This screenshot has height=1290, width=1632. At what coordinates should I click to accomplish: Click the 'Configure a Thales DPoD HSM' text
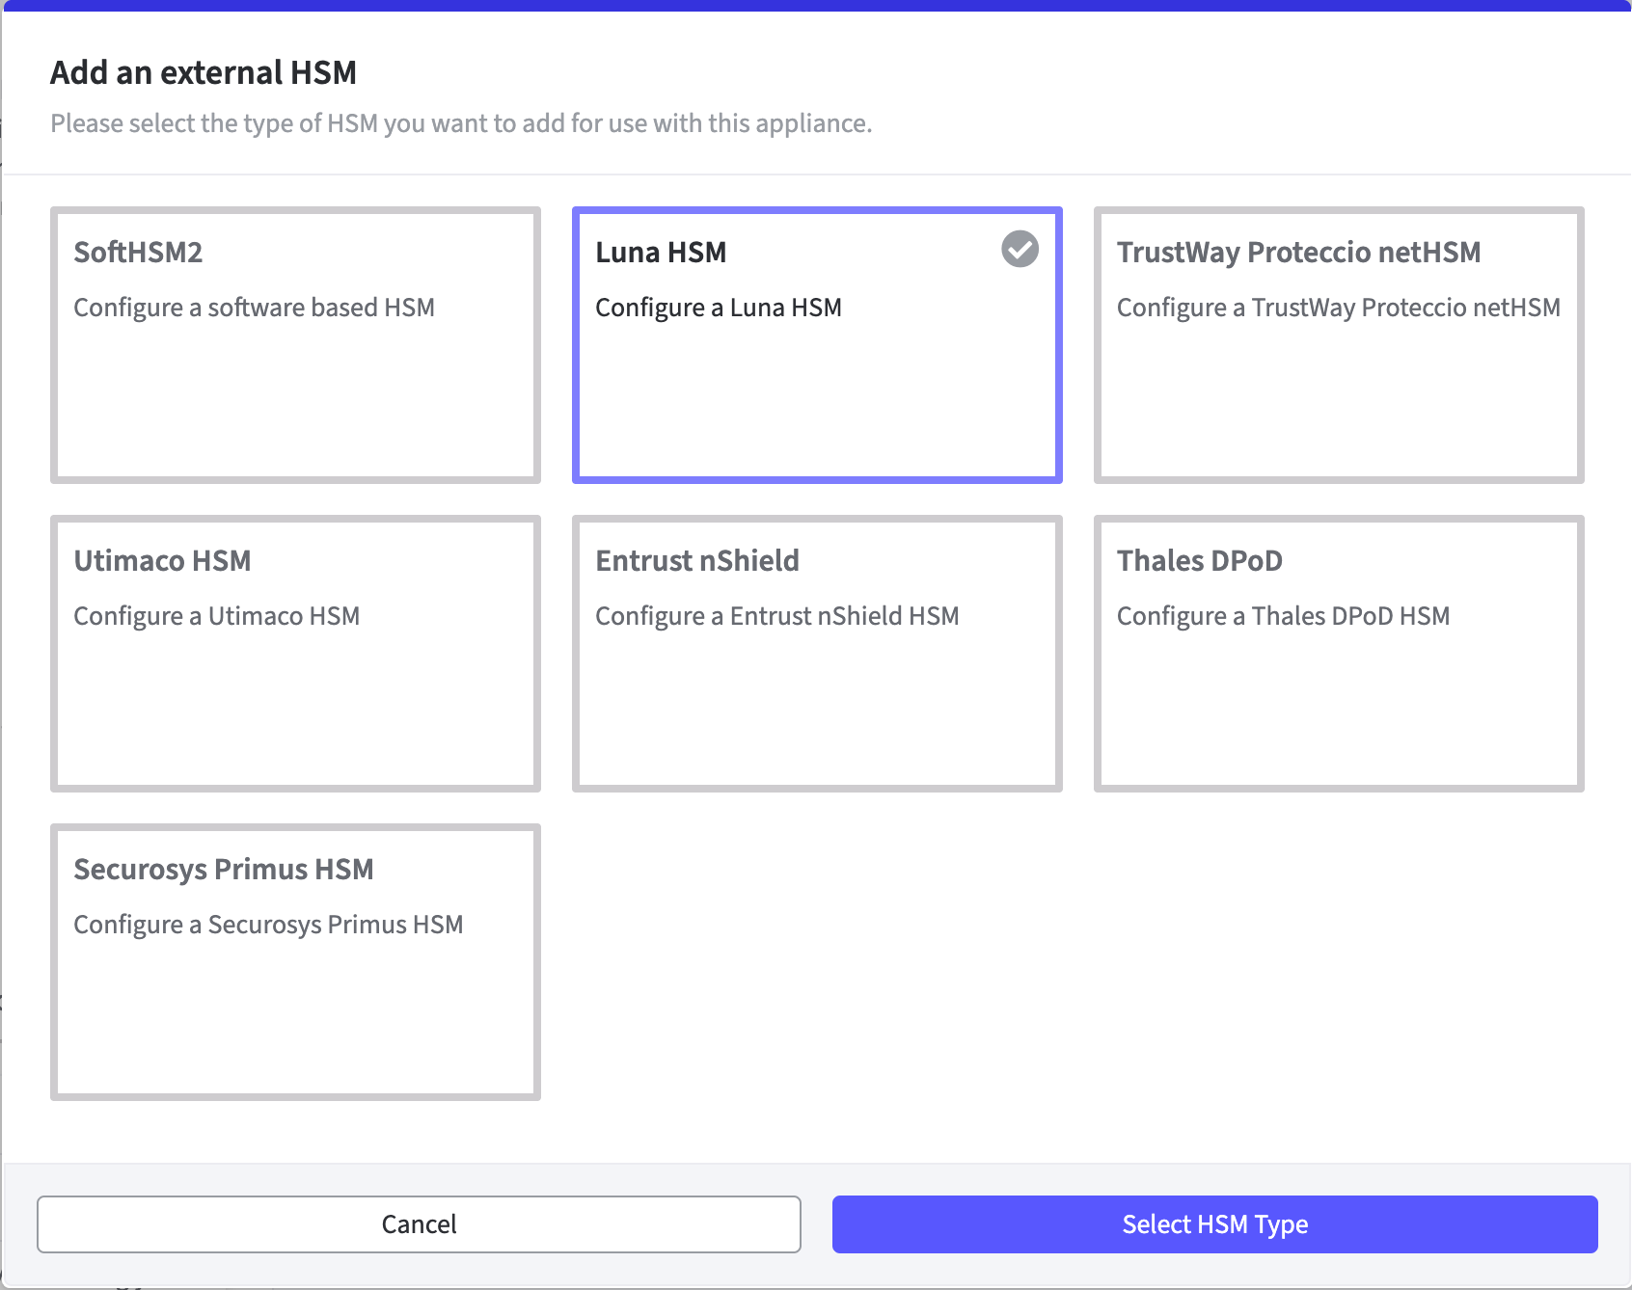point(1283,616)
